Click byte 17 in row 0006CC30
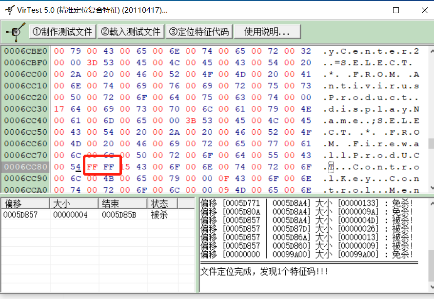This screenshot has height=299, width=434. (x=59, y=109)
